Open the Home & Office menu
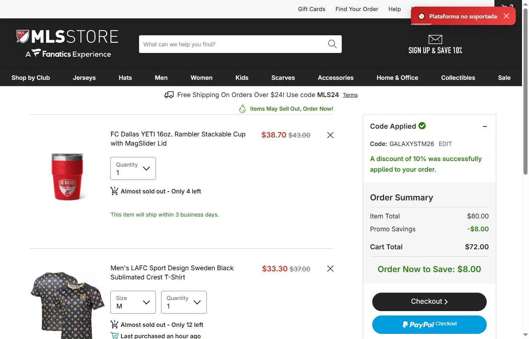Image resolution: width=529 pixels, height=339 pixels. tap(397, 78)
